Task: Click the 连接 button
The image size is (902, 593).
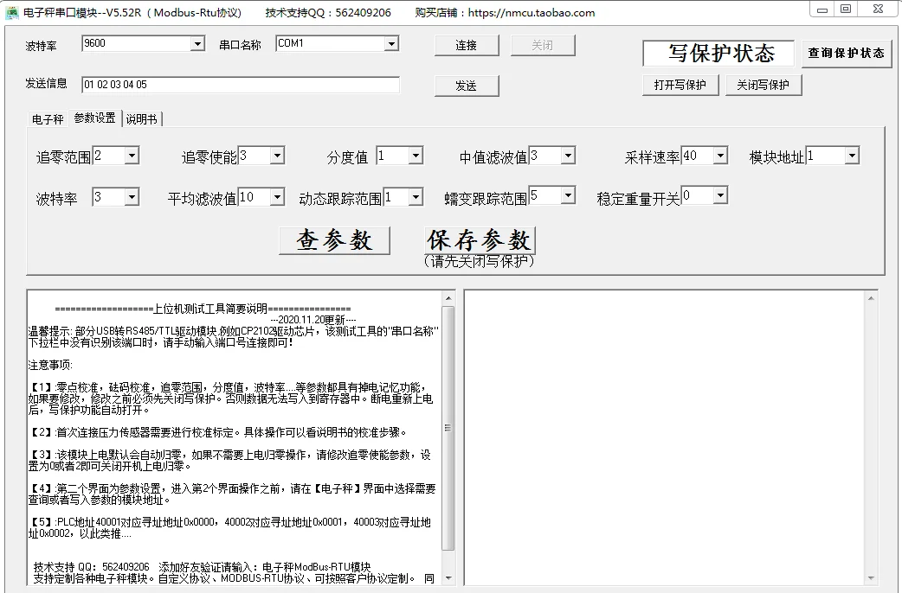Action: click(x=467, y=46)
